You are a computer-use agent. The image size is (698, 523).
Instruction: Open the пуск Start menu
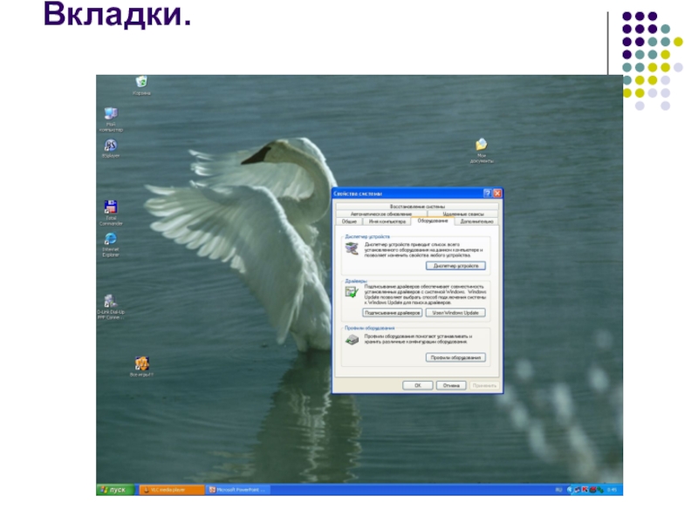click(x=115, y=490)
